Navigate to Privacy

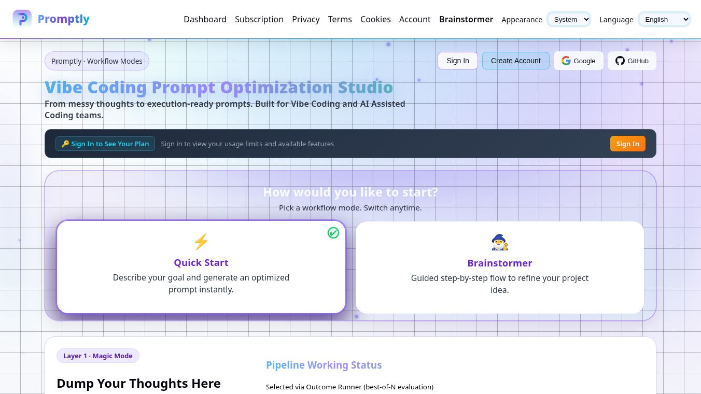(x=306, y=19)
